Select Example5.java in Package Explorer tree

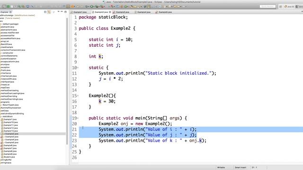[11, 143]
